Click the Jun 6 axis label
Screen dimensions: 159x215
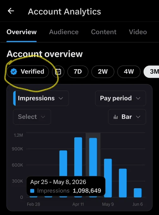138,204
